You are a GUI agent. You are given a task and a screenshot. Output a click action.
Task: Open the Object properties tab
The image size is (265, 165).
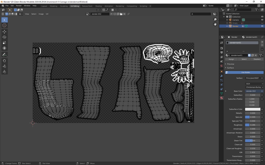222,71
